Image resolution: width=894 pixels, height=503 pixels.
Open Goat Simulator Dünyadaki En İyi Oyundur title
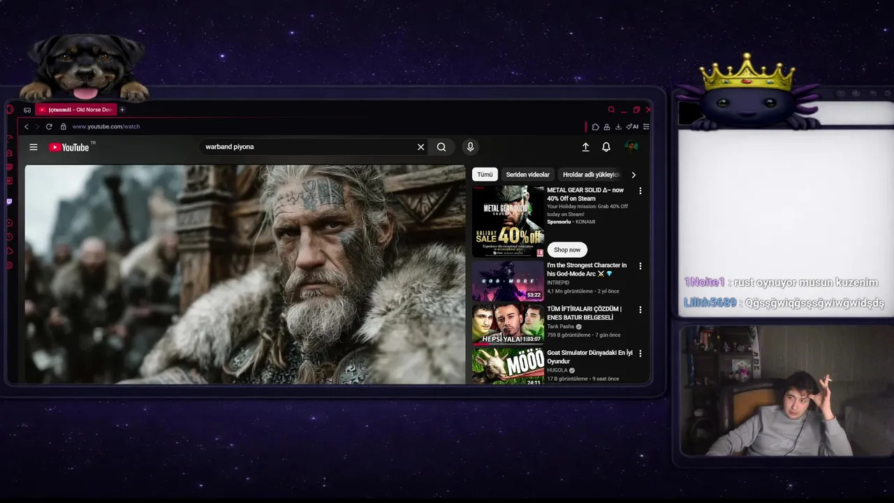click(589, 357)
